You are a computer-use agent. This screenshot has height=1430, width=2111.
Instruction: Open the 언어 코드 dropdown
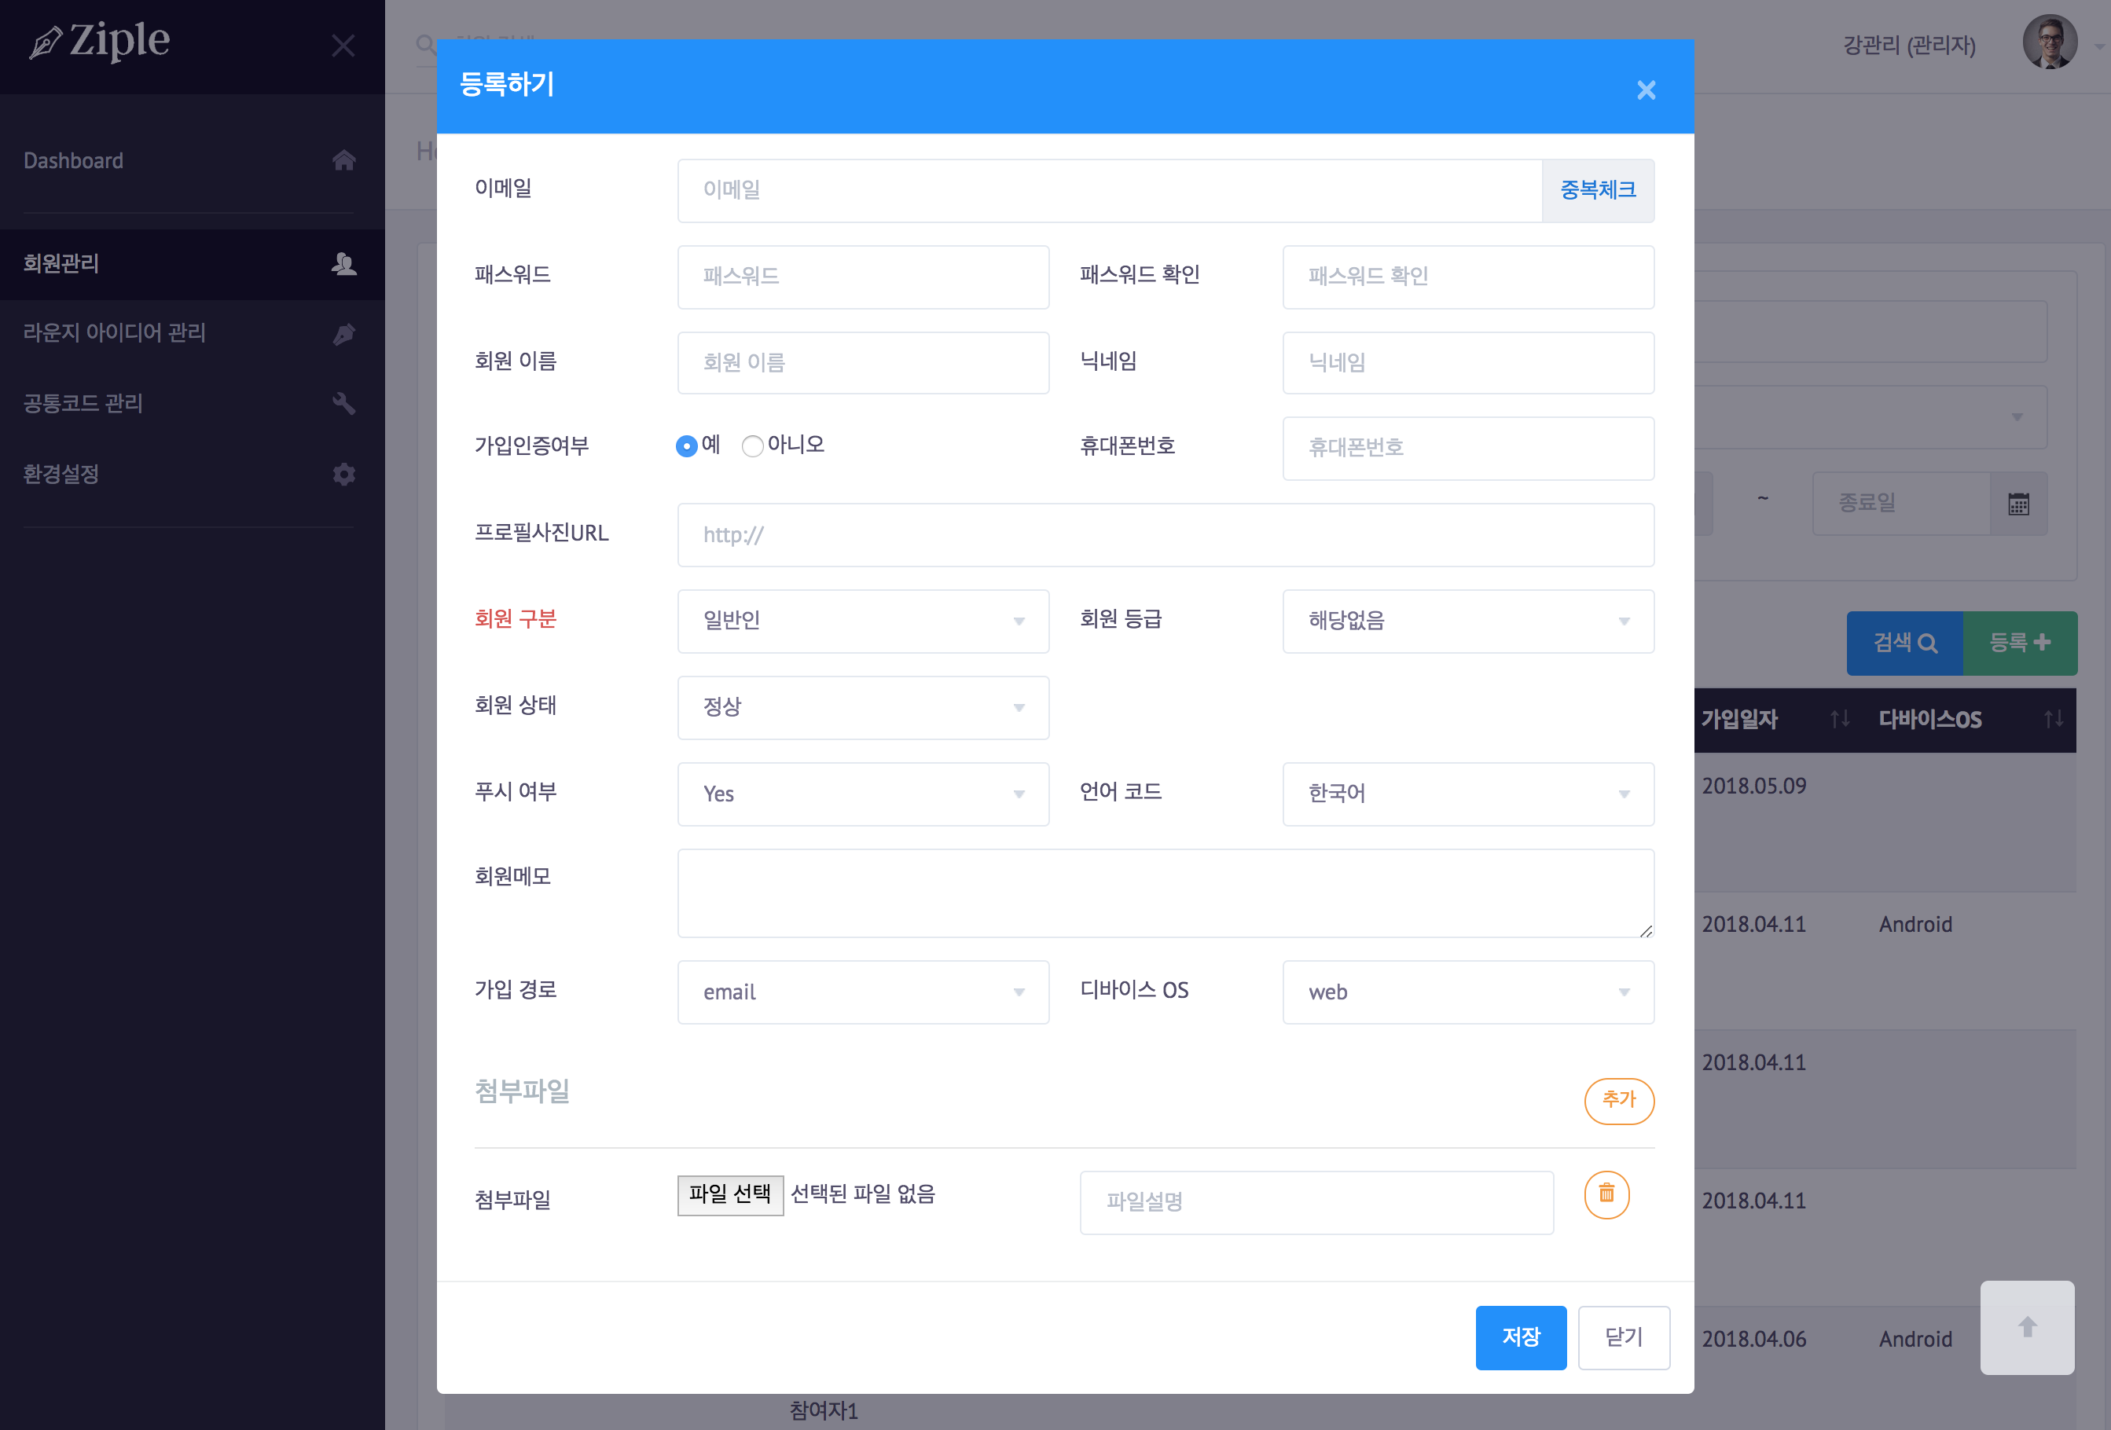(1468, 794)
